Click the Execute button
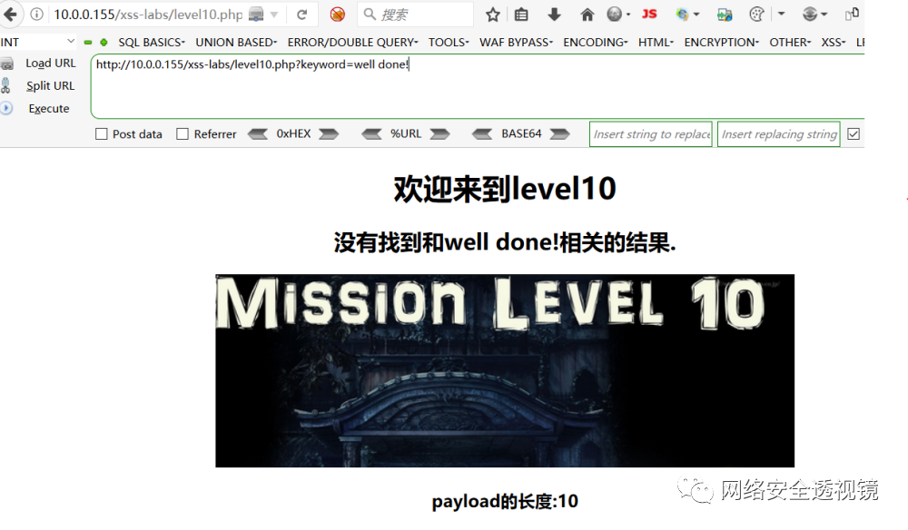 point(49,108)
